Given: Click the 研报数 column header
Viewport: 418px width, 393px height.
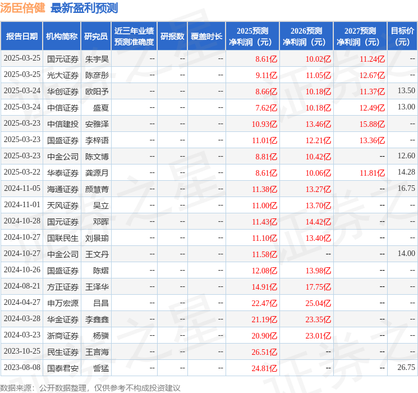Looking at the screenshot, I should click(x=172, y=36).
